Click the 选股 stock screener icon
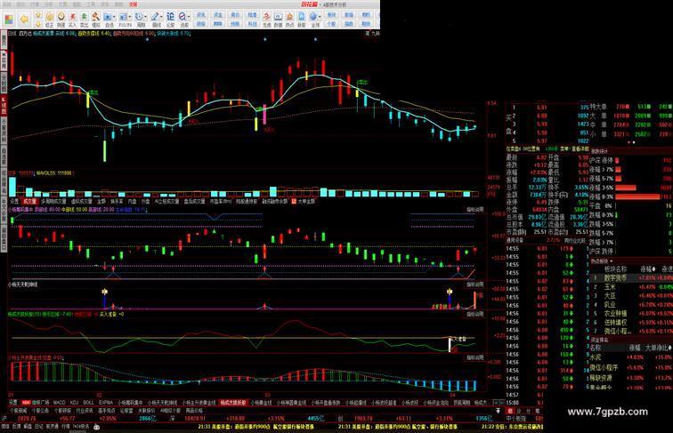 tap(183, 20)
